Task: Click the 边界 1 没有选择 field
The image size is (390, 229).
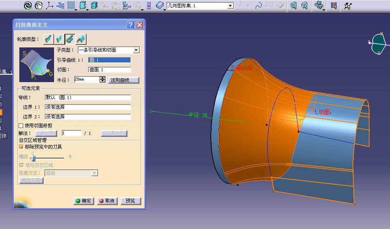Action: pyautogui.click(x=88, y=107)
